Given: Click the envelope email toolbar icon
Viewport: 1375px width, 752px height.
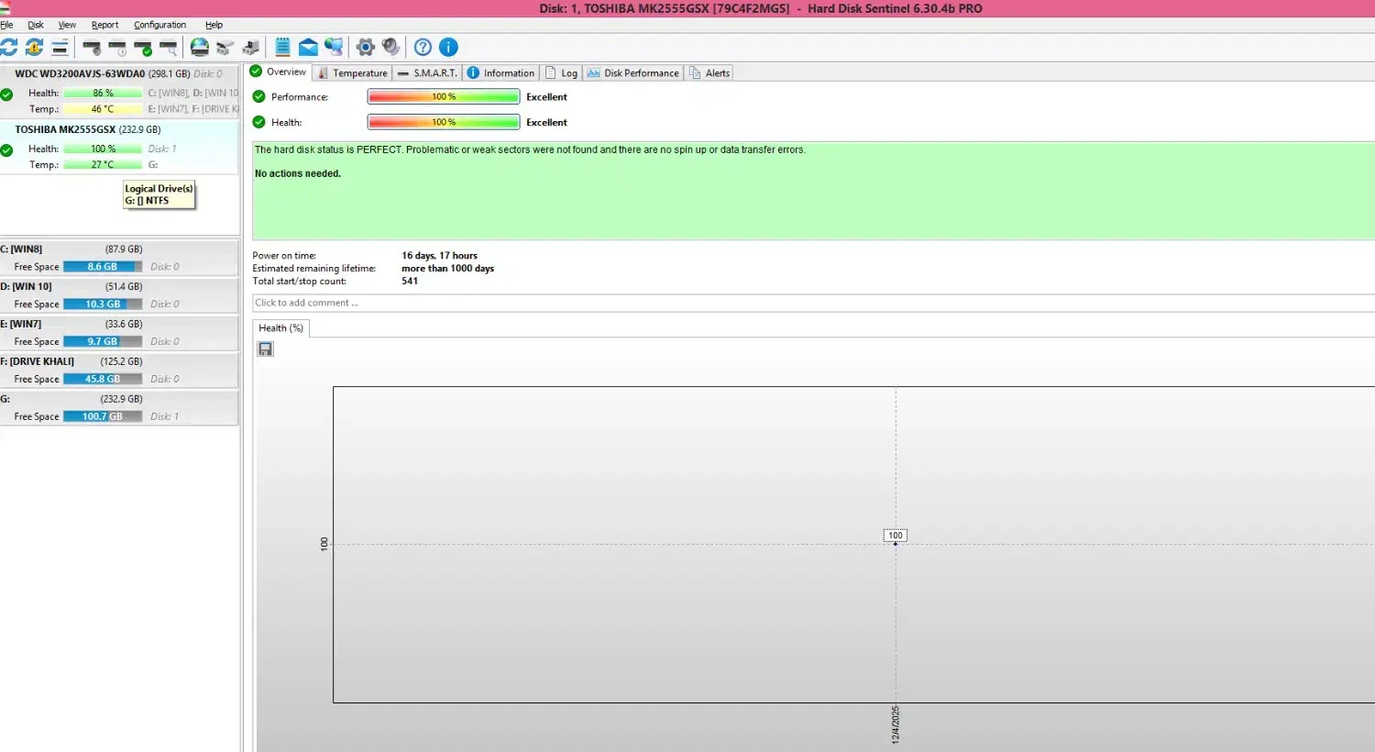Looking at the screenshot, I should click(308, 47).
